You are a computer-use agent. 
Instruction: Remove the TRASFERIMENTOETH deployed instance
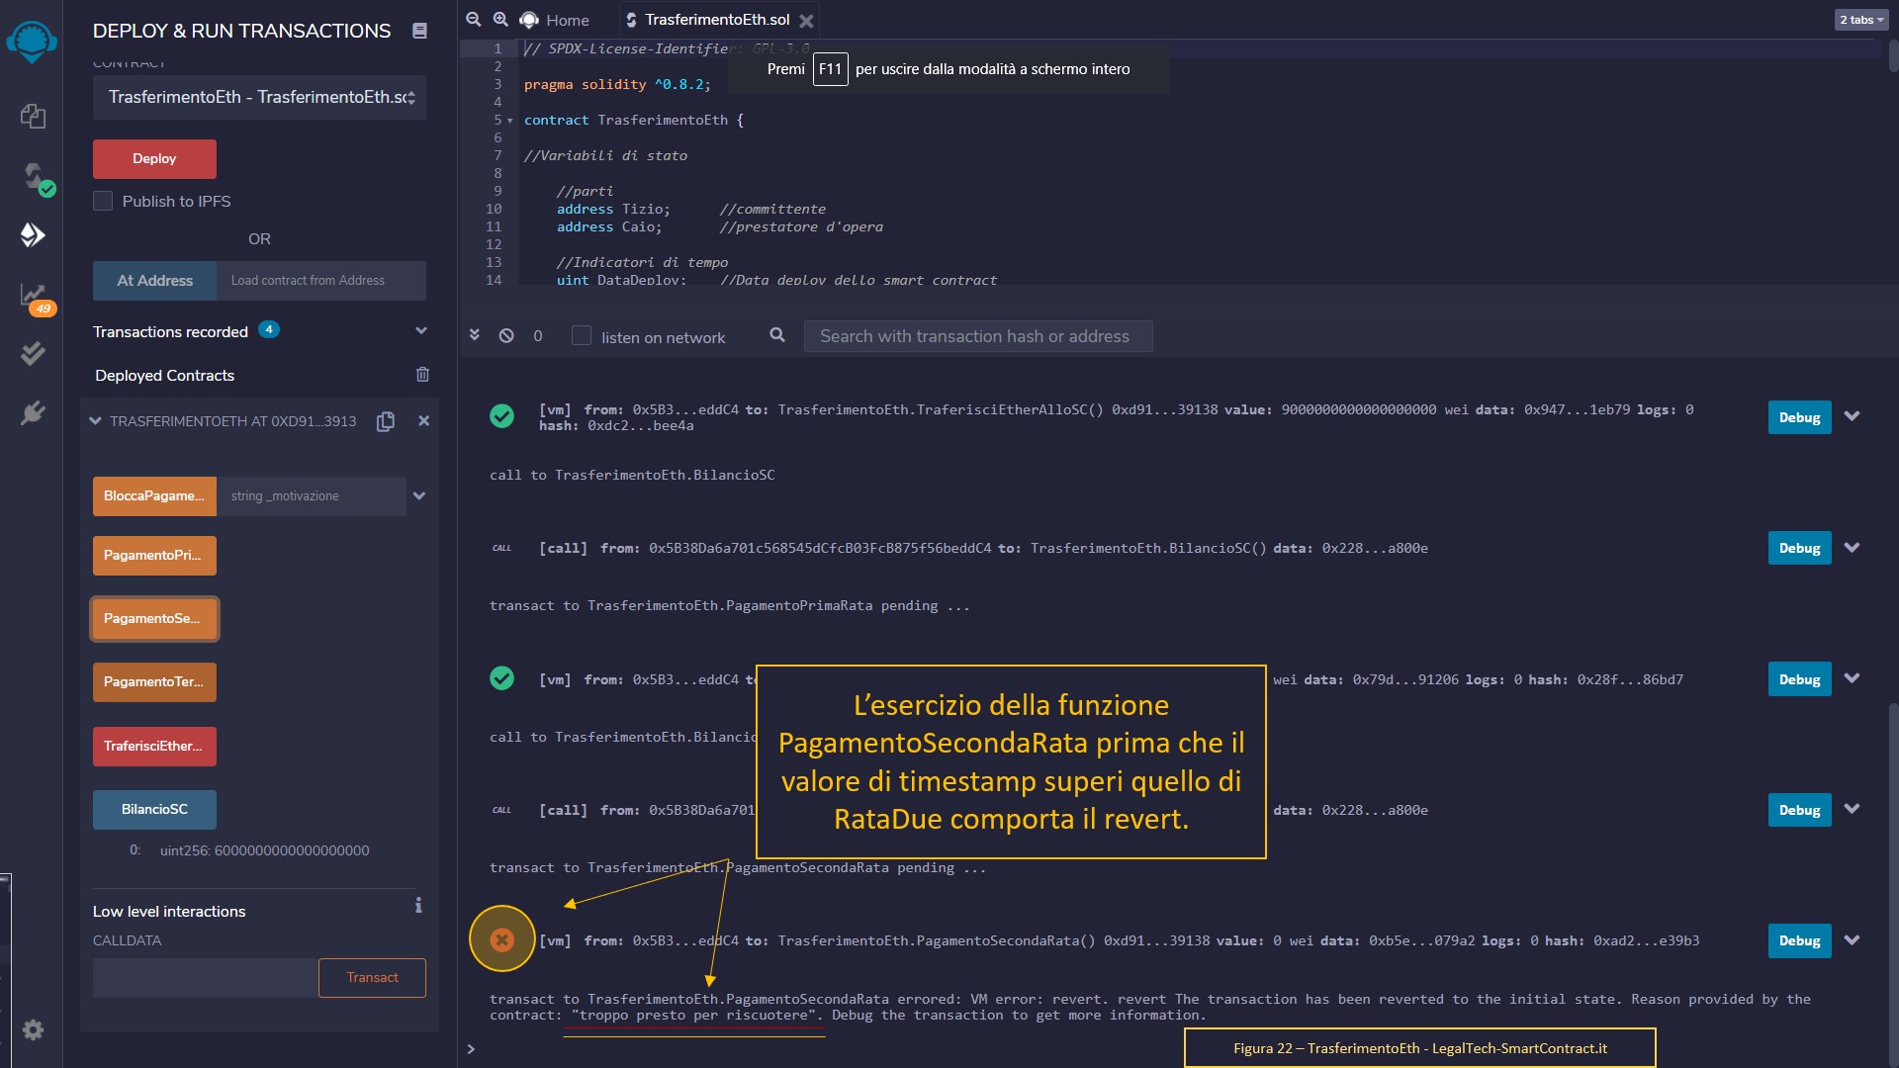click(423, 420)
